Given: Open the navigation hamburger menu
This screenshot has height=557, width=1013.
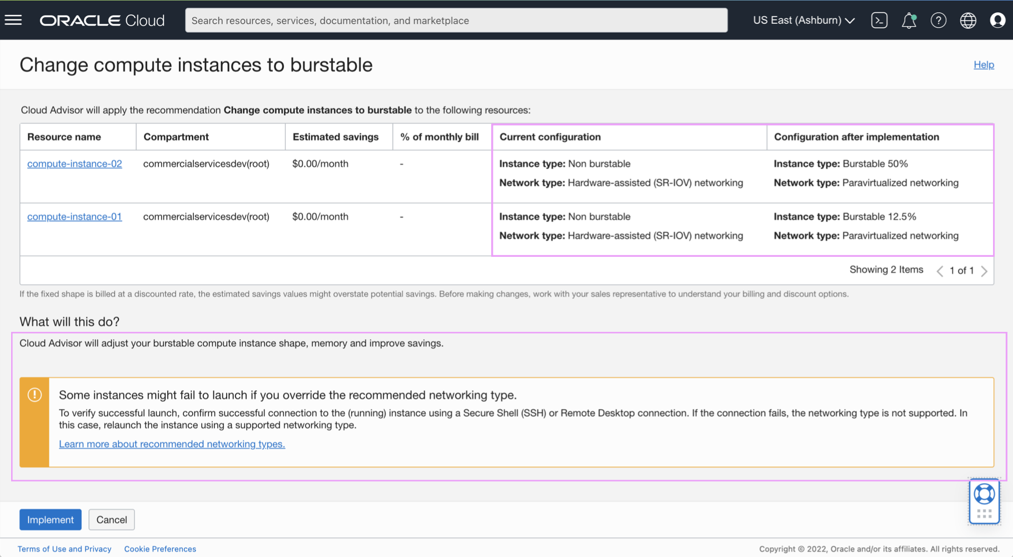Looking at the screenshot, I should point(13,20).
